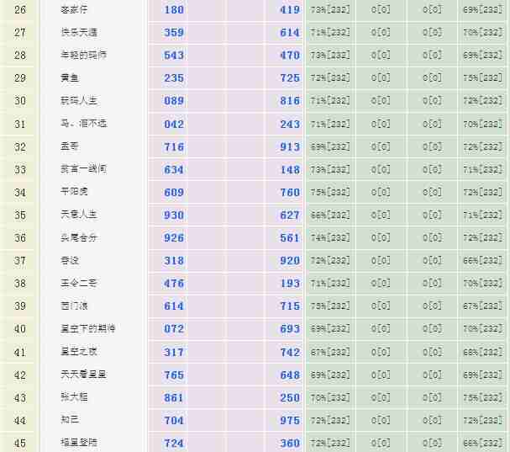
Task: Click row number 31 in the index column
Action: [x=20, y=124]
